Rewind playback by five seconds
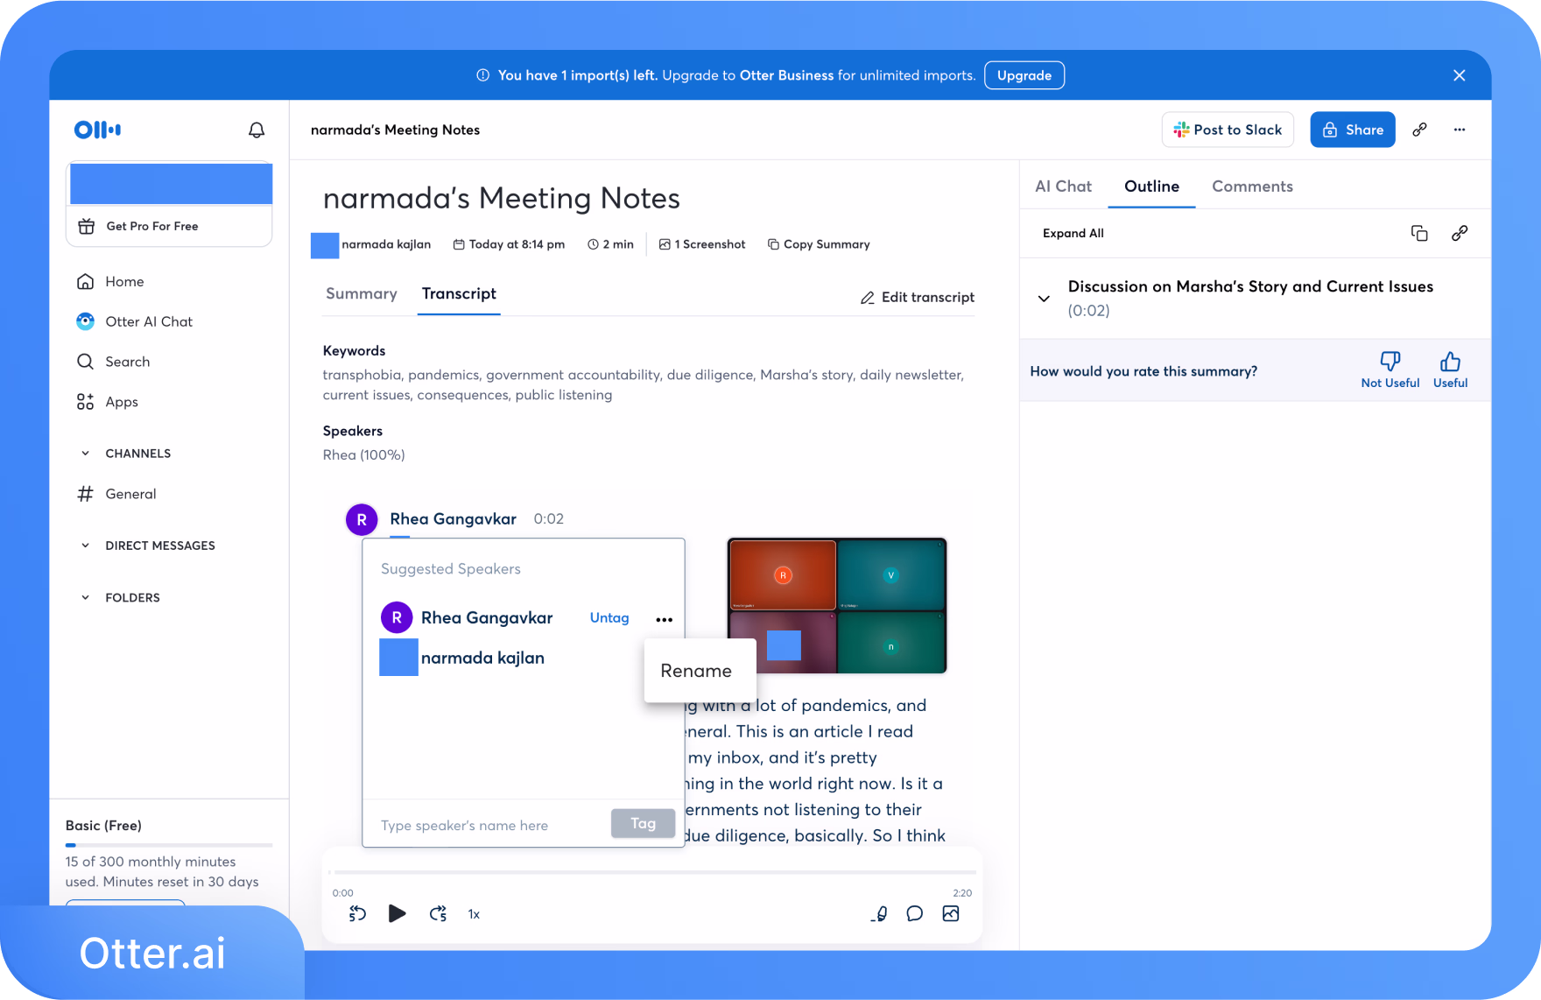The image size is (1541, 1000). (x=357, y=914)
